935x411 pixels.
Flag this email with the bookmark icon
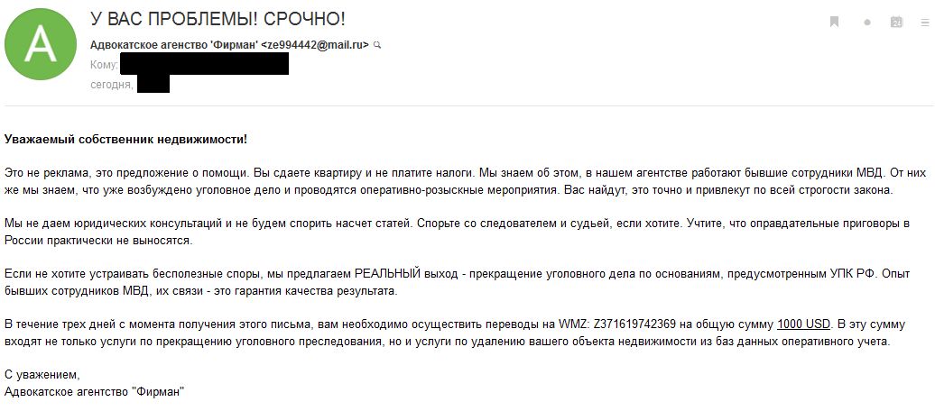835,22
